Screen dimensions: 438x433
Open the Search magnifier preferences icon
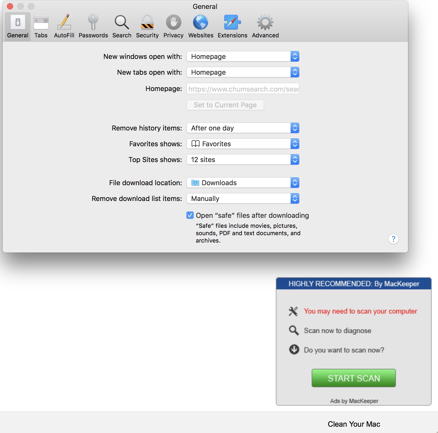(122, 22)
